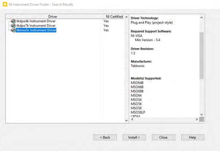Click 'Model(s) Supported:' heading
This screenshot has width=220, height=151.
pyautogui.click(x=146, y=78)
